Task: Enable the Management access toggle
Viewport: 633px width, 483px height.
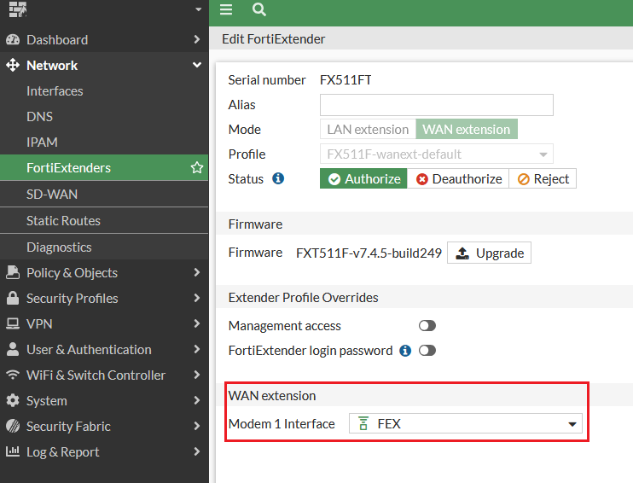Action: click(x=427, y=326)
